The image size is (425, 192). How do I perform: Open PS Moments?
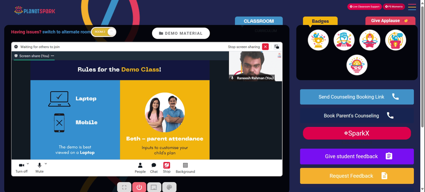[394, 6]
